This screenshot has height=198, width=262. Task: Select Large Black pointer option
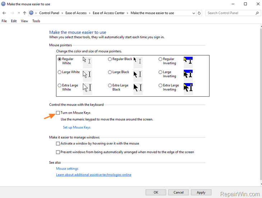click(110, 72)
